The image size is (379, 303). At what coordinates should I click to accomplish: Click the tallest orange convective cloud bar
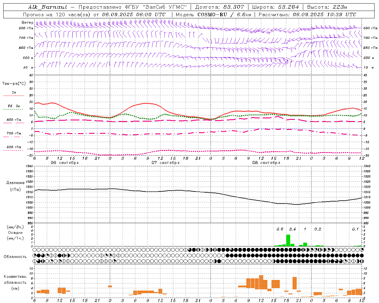261,282
